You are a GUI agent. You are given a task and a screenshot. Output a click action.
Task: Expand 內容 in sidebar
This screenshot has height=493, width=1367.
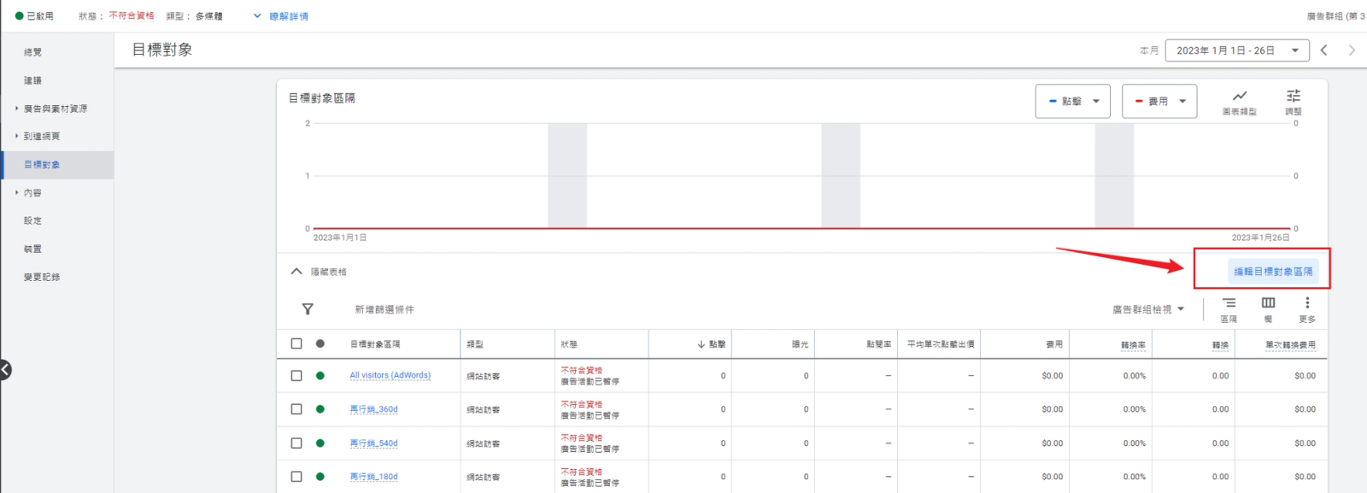17,192
